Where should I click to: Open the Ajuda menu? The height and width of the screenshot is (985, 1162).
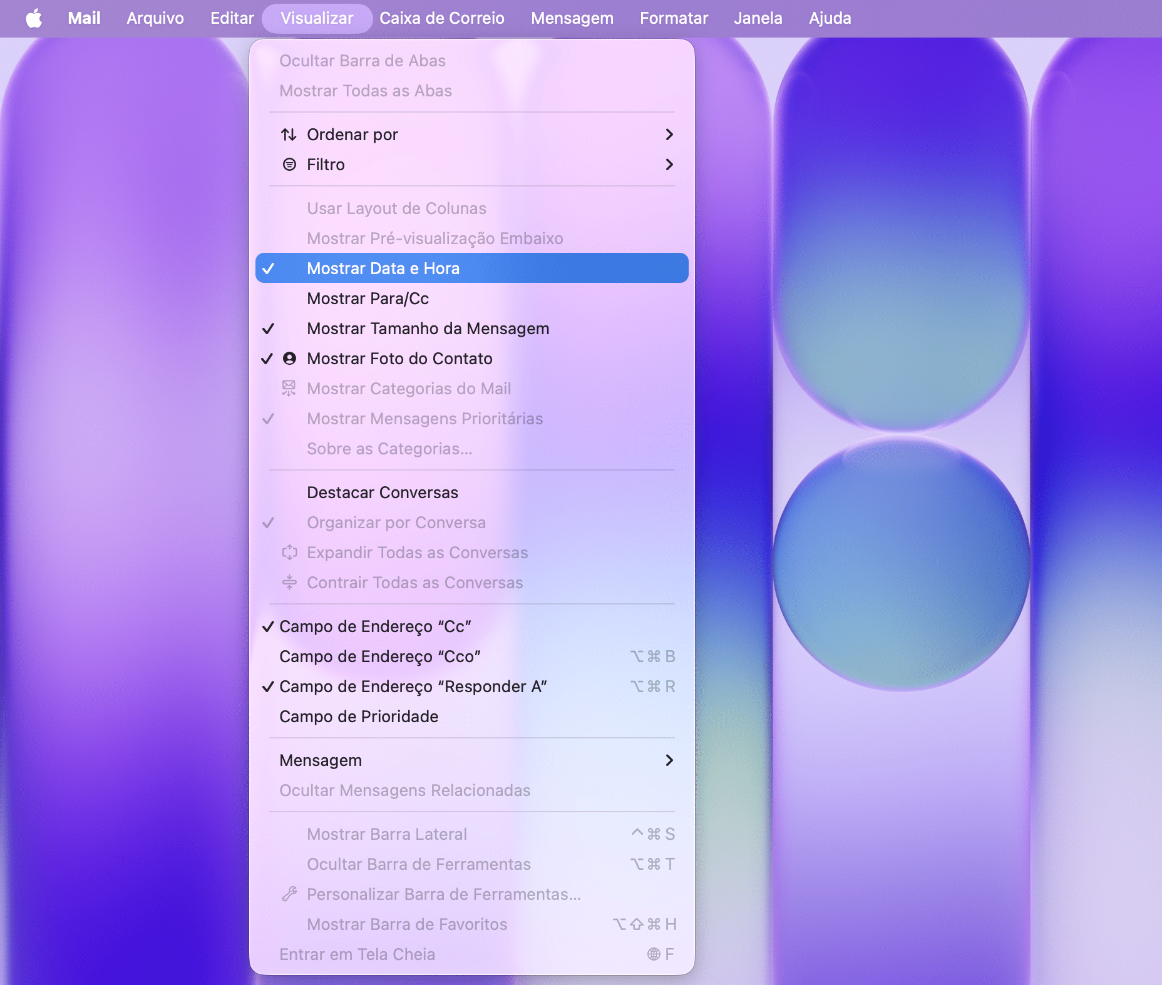tap(830, 18)
